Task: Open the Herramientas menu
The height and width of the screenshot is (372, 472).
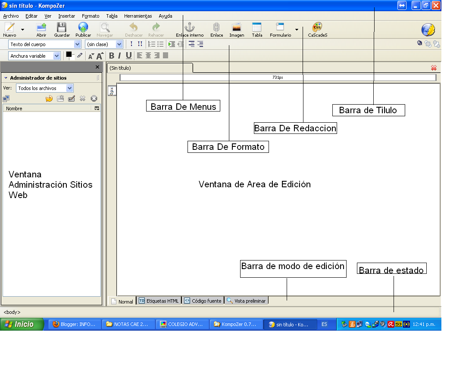Action: coord(138,16)
